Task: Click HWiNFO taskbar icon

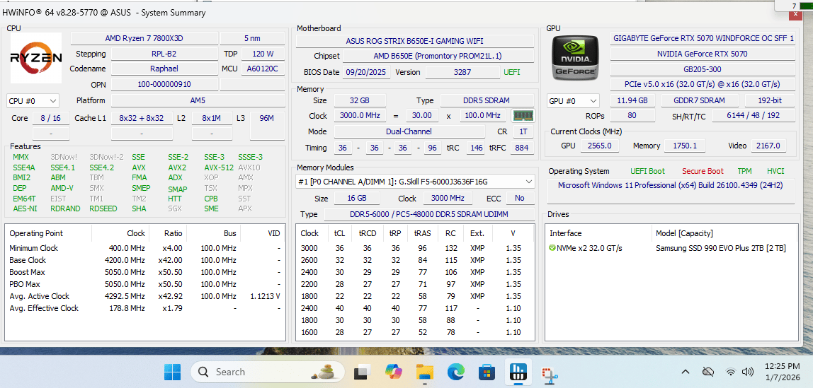Action: point(517,372)
